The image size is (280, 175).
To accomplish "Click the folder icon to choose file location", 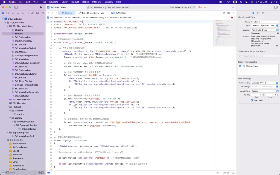I will coord(278,33).
